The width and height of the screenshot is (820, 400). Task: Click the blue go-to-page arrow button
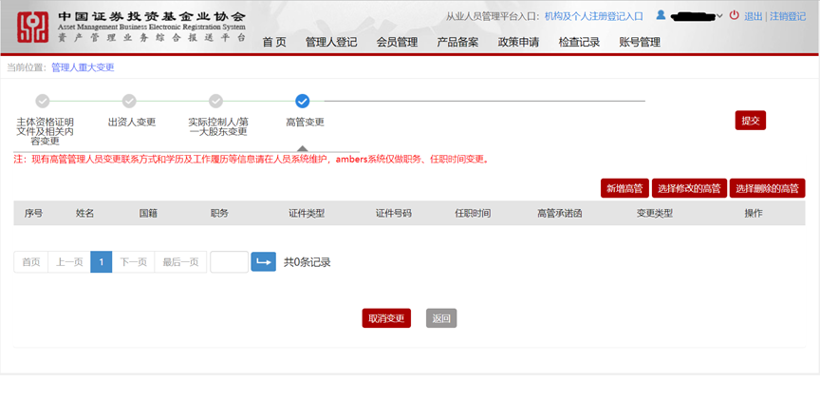point(264,262)
